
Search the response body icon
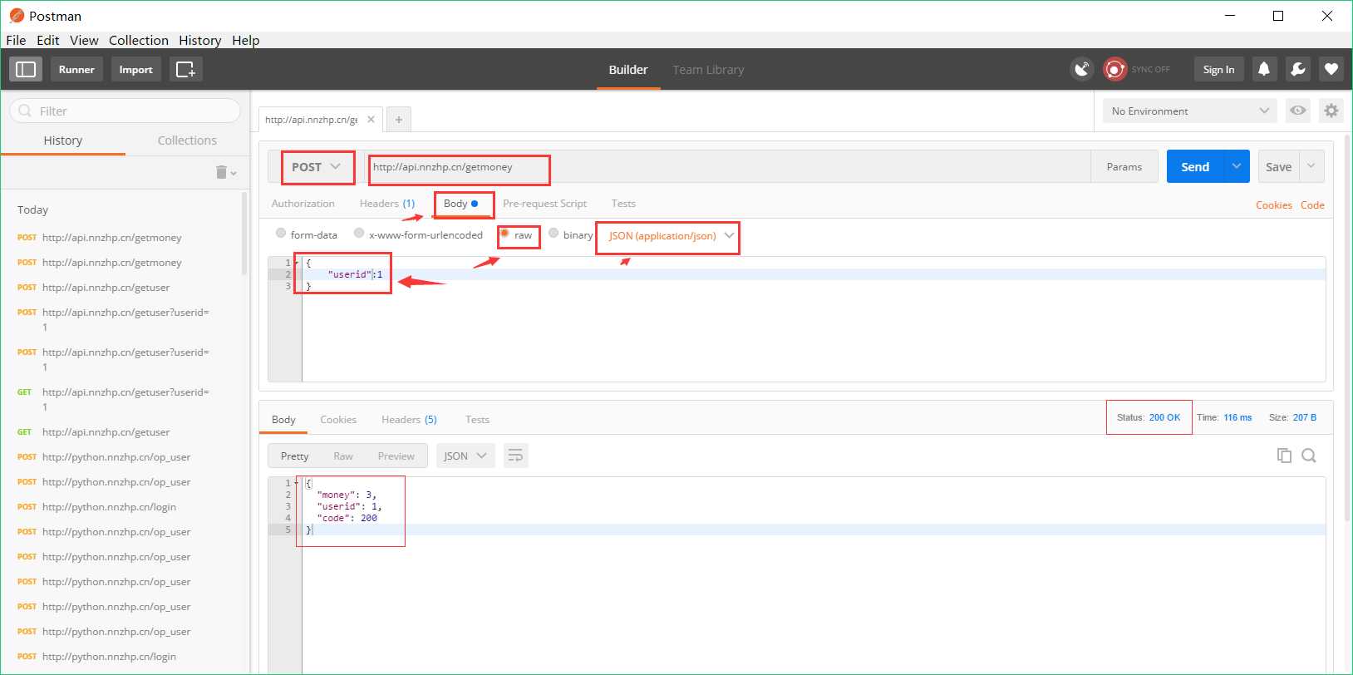pos(1309,456)
